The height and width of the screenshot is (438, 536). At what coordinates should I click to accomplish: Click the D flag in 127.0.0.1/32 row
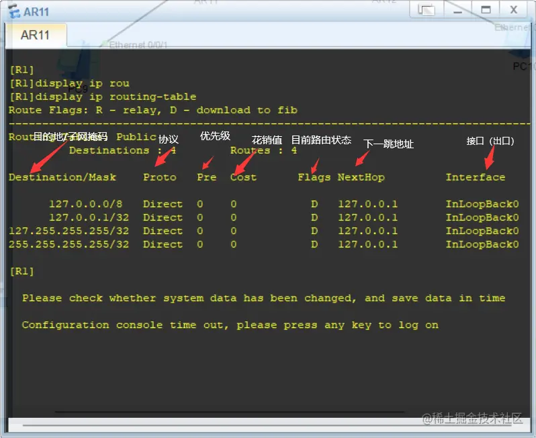[314, 217]
